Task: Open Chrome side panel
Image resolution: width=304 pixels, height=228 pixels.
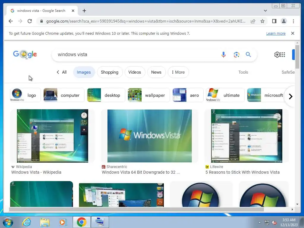Action: pos(274,21)
